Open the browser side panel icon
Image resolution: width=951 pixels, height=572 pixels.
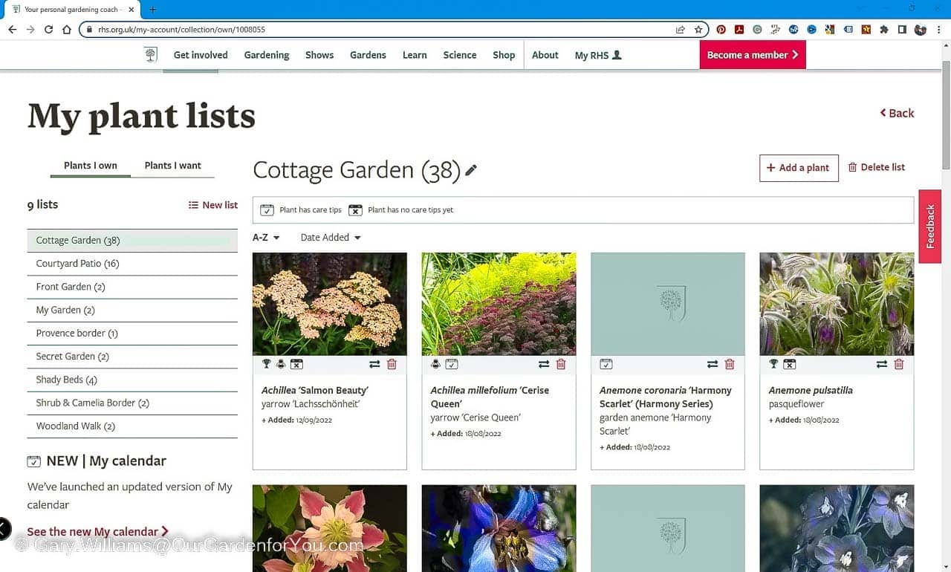point(902,30)
